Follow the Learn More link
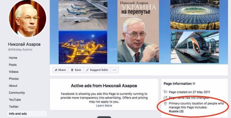231x118 pixels. 104,106
